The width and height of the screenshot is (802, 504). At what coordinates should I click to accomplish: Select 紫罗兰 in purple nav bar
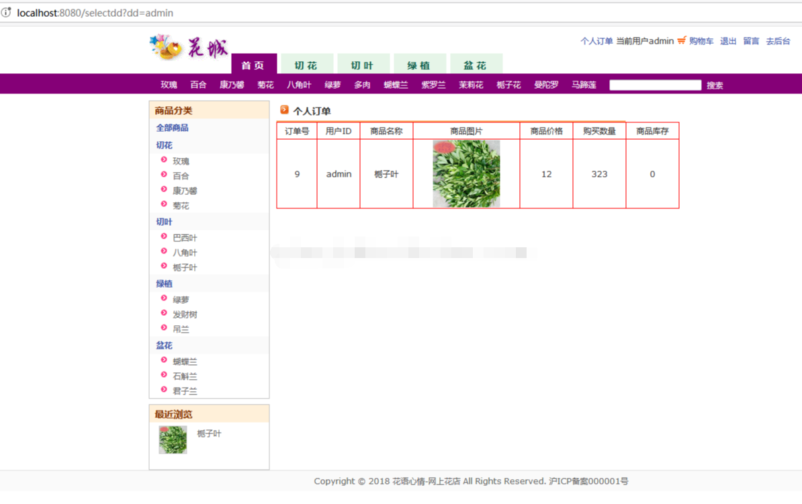pos(434,85)
